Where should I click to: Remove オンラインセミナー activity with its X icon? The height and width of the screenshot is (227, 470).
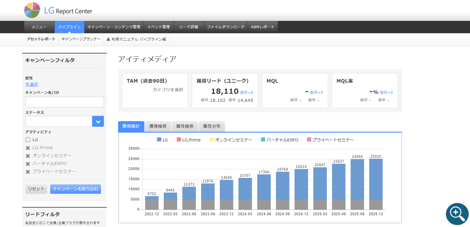point(28,156)
